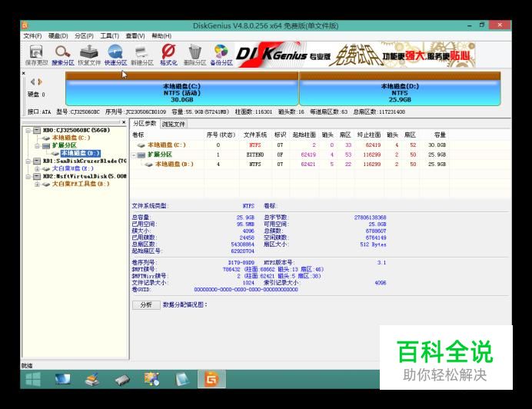Open the star-badged app on the taskbar
This screenshot has height=409, width=532.
point(151,379)
